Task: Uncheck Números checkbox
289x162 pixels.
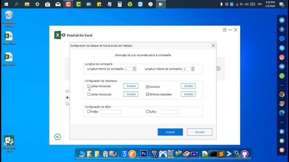Action: 148,87
